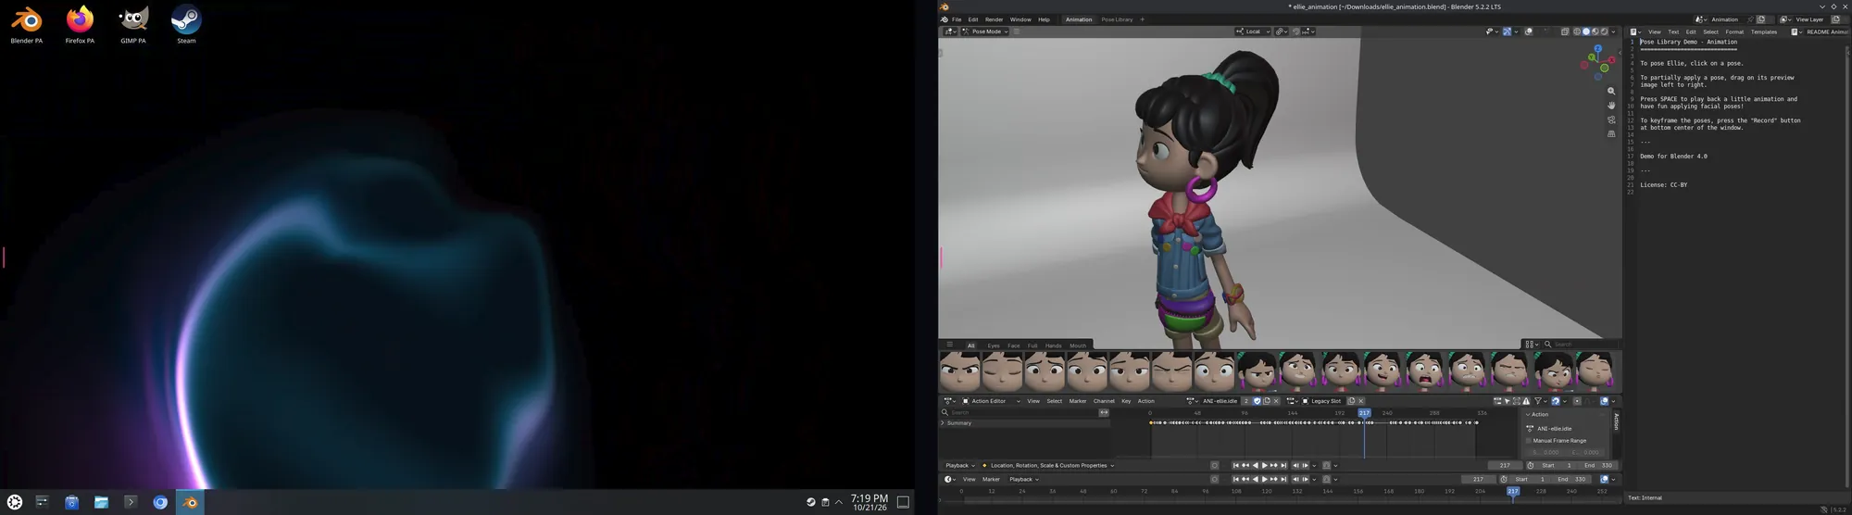Switch viewport to rendered shading
This screenshot has height=515, width=1852.
[1604, 31]
